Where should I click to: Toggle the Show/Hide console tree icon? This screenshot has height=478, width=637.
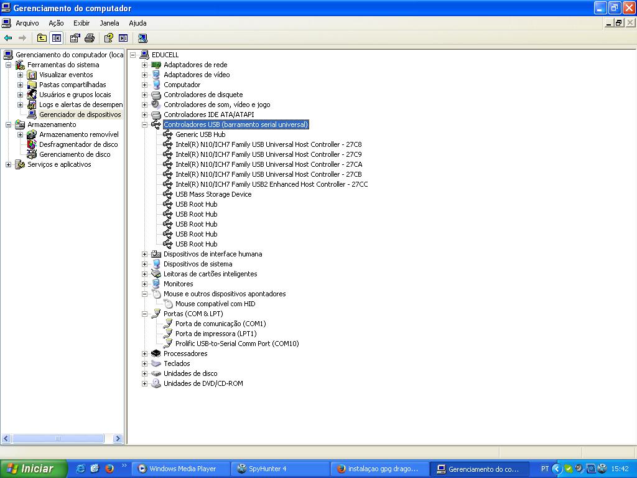(57, 38)
